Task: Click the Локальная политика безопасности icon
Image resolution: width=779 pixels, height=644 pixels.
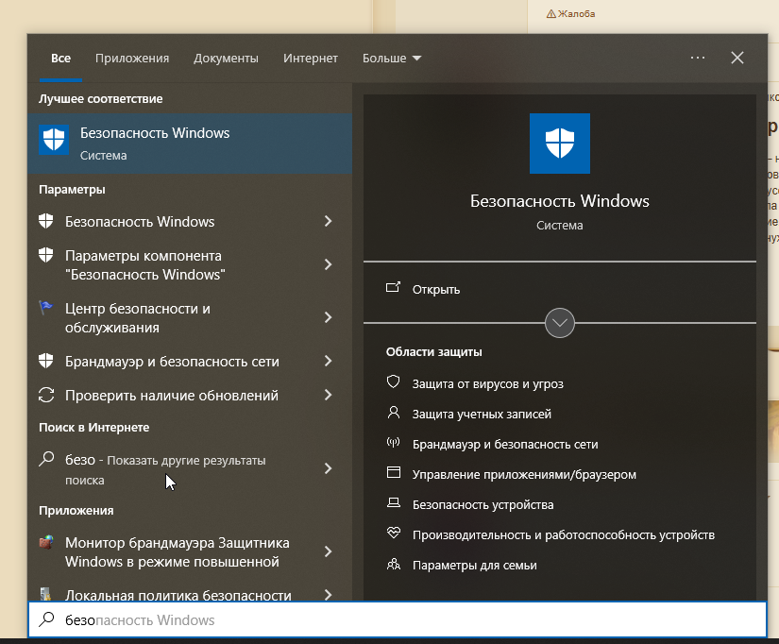Action: 45,594
